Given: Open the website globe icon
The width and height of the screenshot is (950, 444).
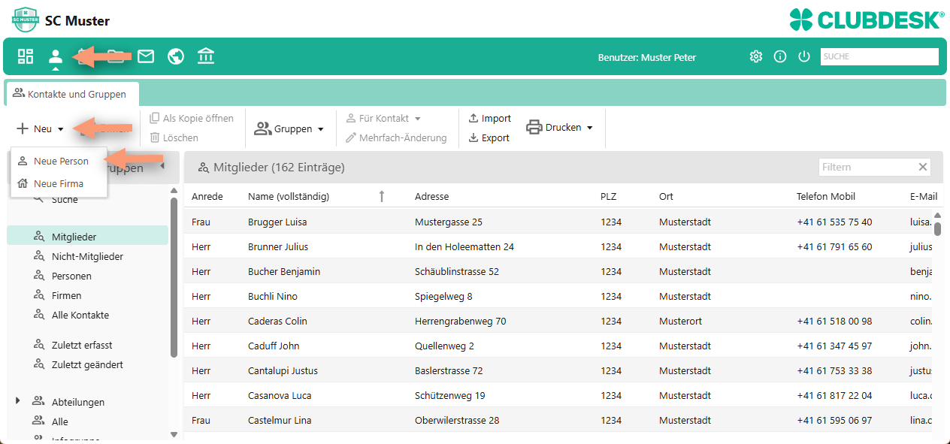Looking at the screenshot, I should (176, 56).
